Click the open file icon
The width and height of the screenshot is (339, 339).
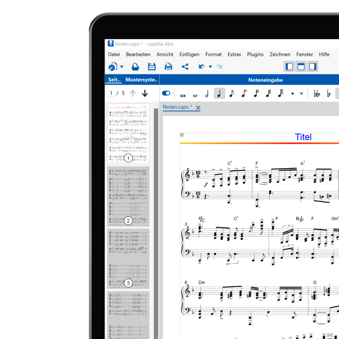click(135, 66)
